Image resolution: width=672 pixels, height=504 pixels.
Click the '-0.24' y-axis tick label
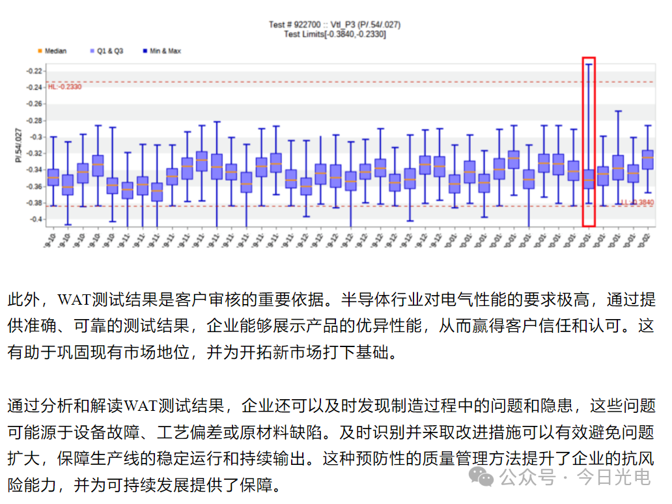coord(34,87)
